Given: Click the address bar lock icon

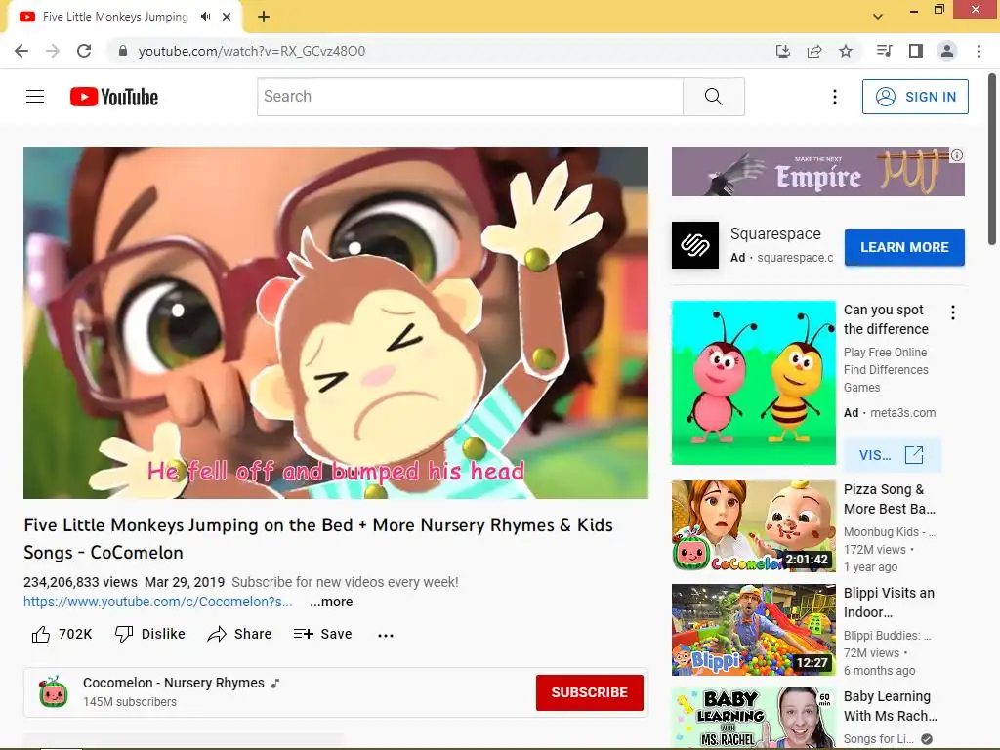Looking at the screenshot, I should tap(123, 51).
